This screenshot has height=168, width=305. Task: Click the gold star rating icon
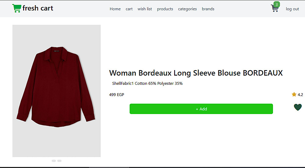(294, 95)
